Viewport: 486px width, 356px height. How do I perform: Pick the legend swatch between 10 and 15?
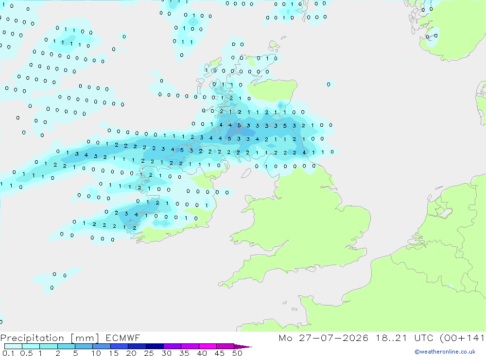tap(102, 346)
